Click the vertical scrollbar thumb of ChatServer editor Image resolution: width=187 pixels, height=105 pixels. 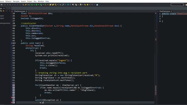pos(156,90)
